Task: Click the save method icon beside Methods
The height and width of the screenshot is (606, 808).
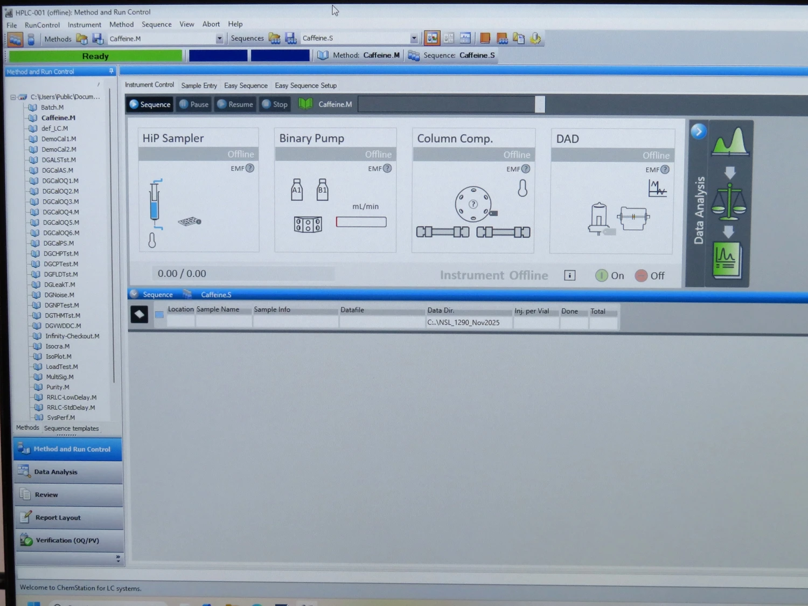Action: tap(97, 39)
